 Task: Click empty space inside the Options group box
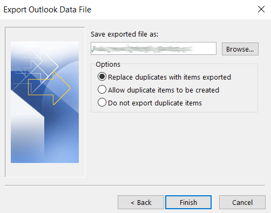click(x=239, y=97)
